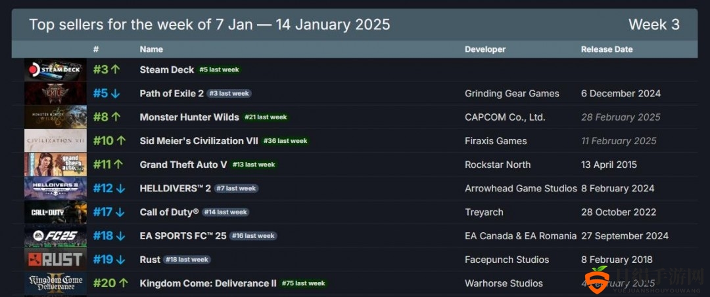The width and height of the screenshot is (710, 297).
Task: Open the Grand Theft Auto V link
Action: [183, 165]
